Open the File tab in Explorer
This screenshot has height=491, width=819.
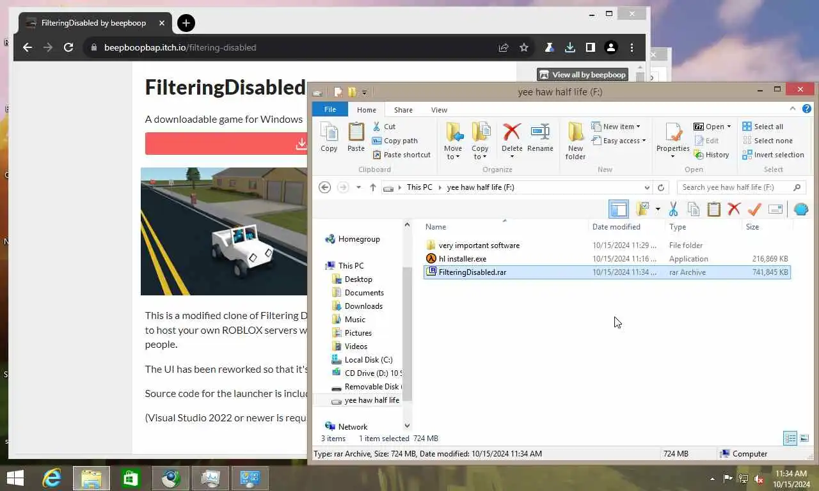pos(330,109)
